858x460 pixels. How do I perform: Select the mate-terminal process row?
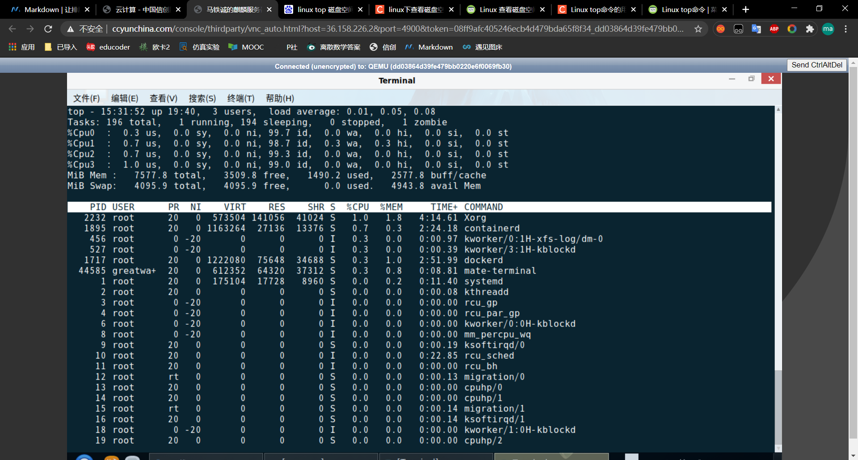(x=419, y=271)
